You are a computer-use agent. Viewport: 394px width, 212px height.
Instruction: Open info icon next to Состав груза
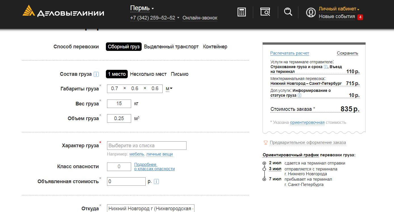[96, 74]
